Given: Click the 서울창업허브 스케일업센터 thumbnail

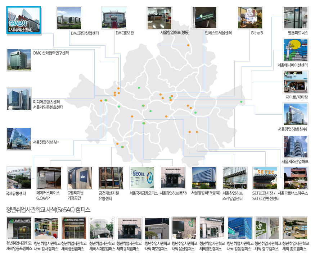Looking at the screenshot, I should coord(235,178).
